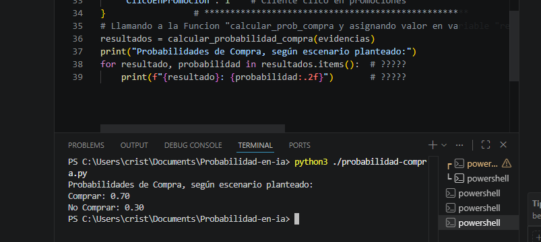Click terminal output line "Probabilidades de Compra, según escenario"
The image size is (541, 242).
point(191,185)
